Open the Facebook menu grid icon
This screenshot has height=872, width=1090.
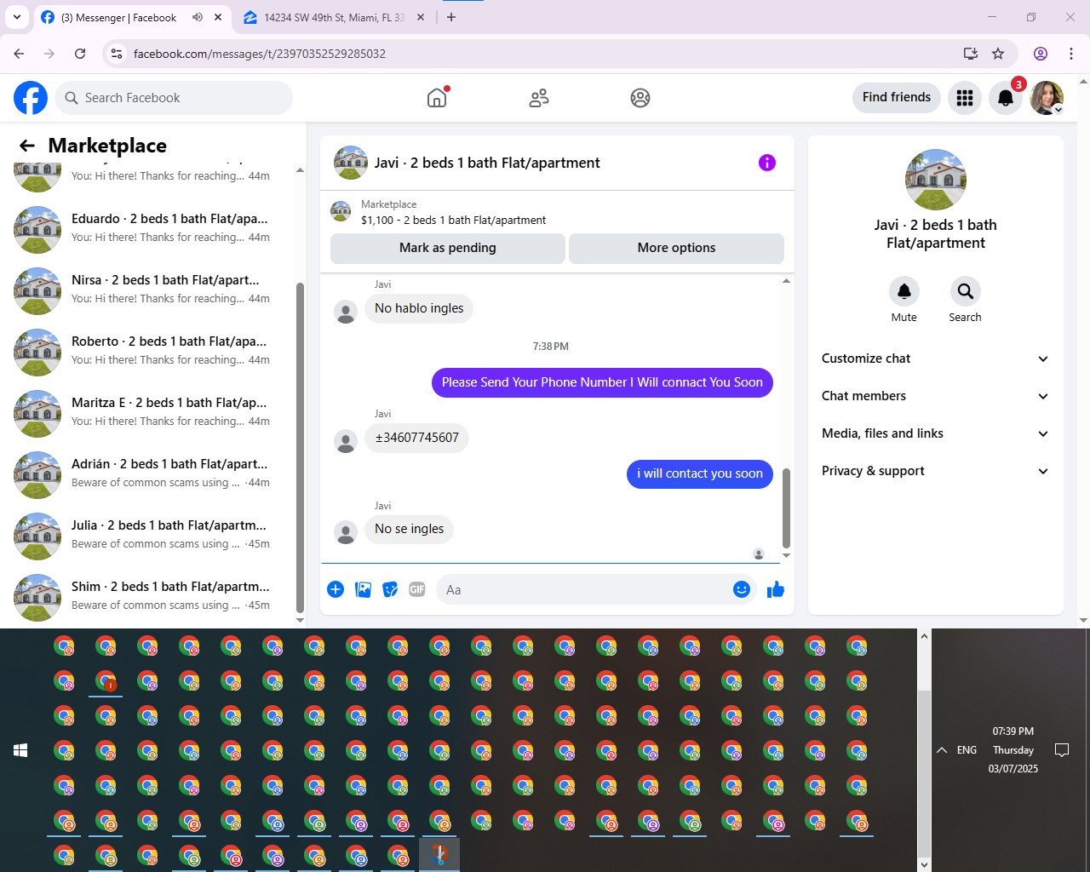(965, 98)
